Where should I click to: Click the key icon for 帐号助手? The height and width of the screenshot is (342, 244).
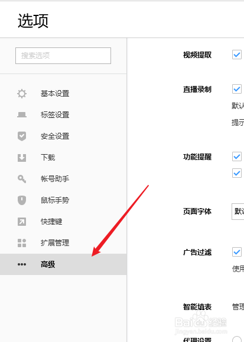point(22,179)
